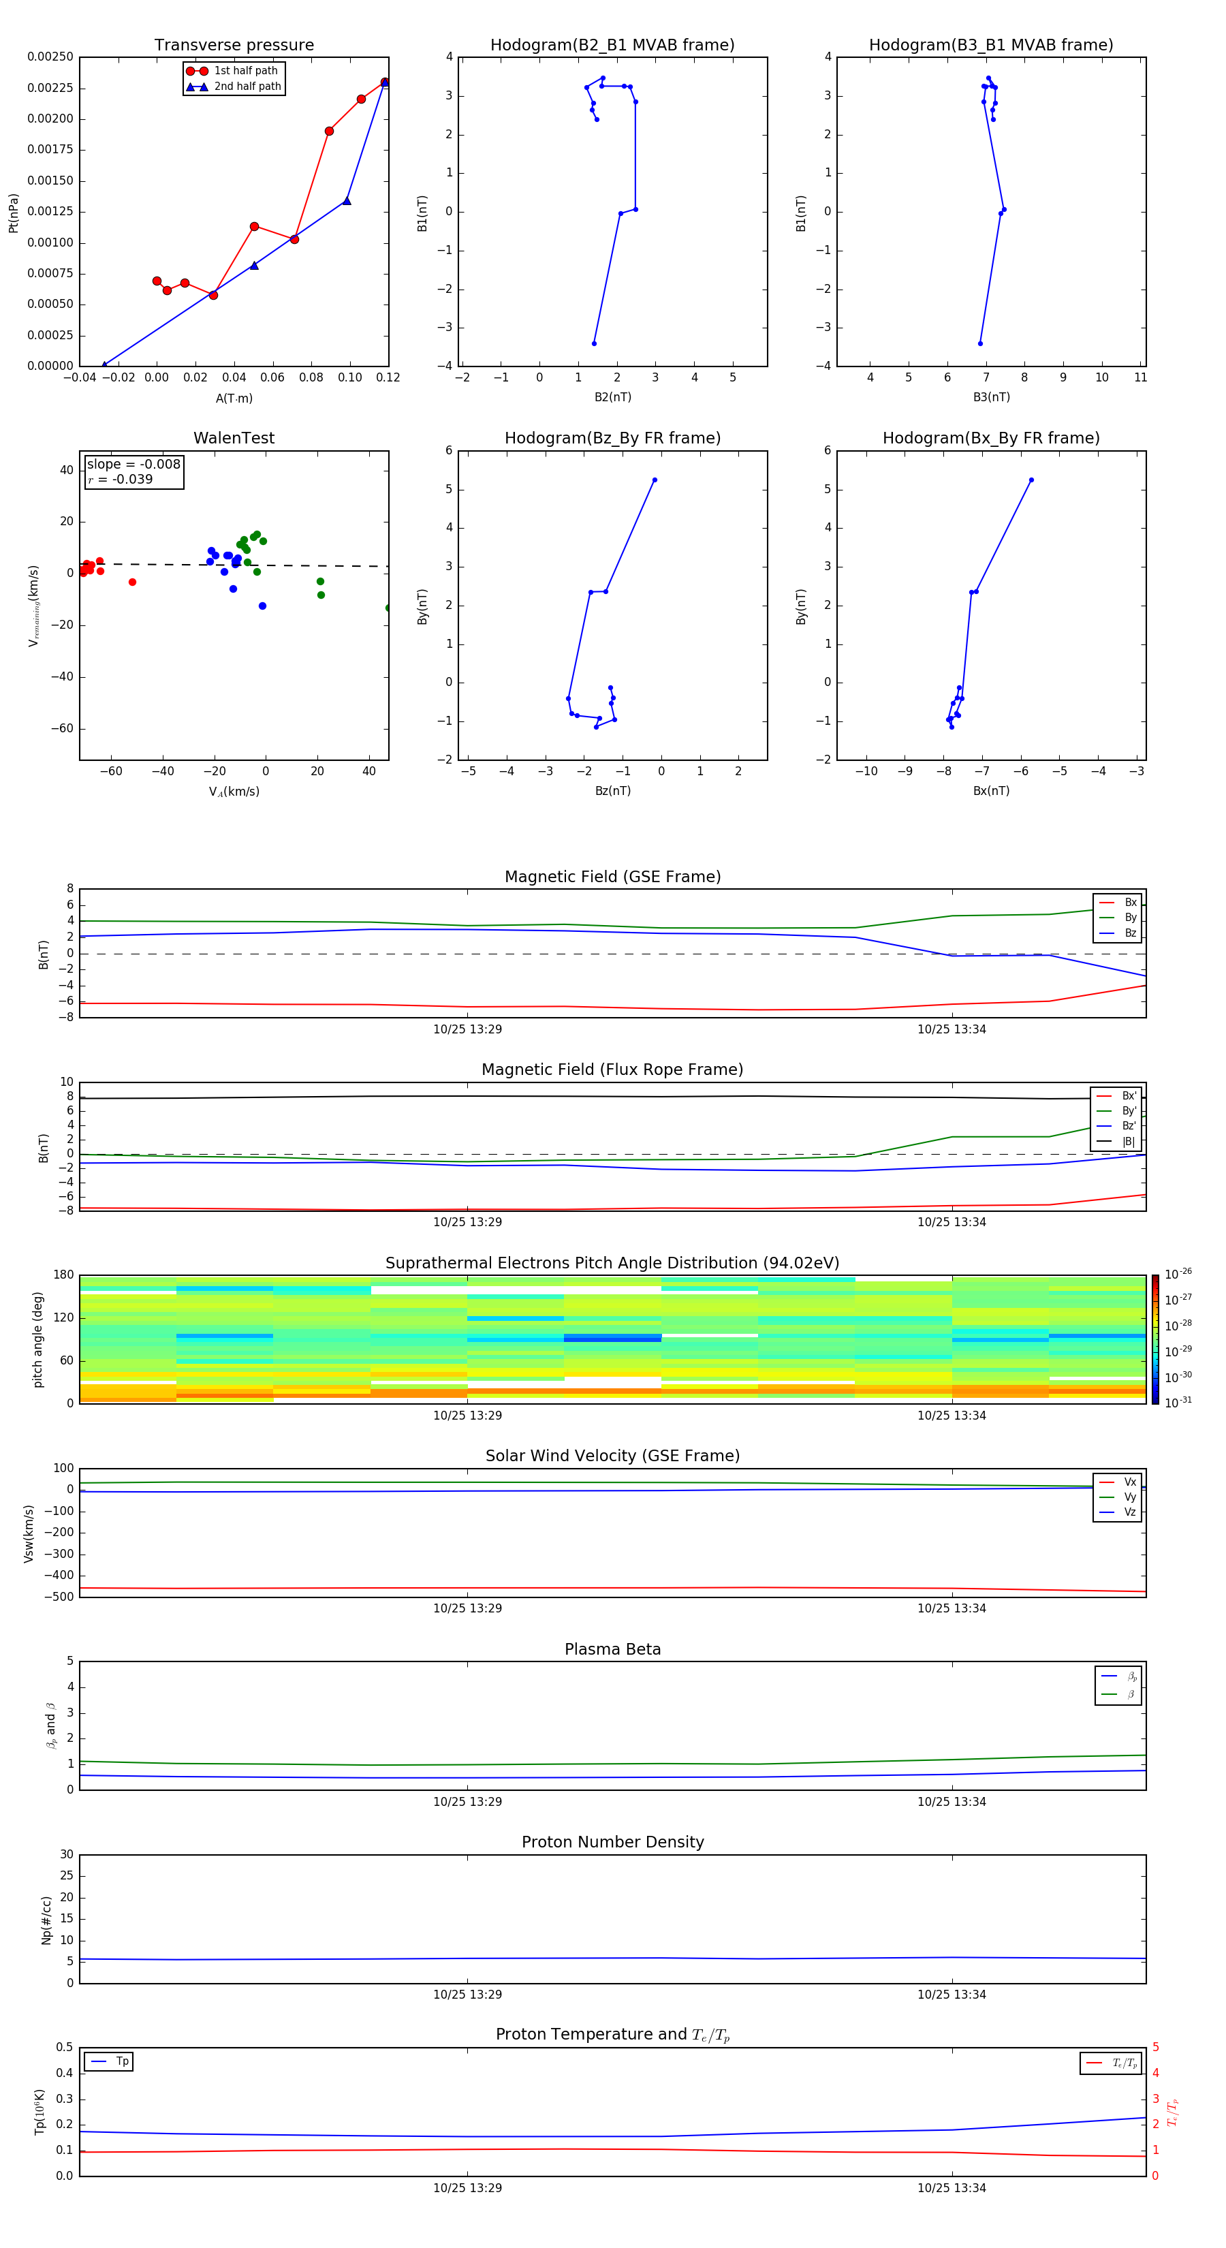The image size is (1226, 2248).
Task: Select the Vy entry in velocity legend
Action: tap(1118, 1497)
